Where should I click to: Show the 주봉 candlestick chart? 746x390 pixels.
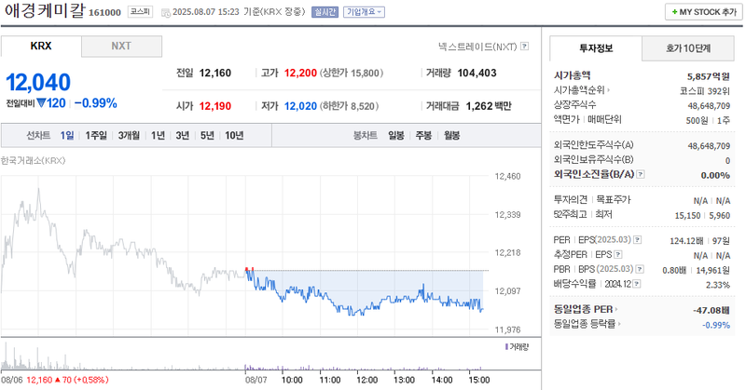[423, 135]
